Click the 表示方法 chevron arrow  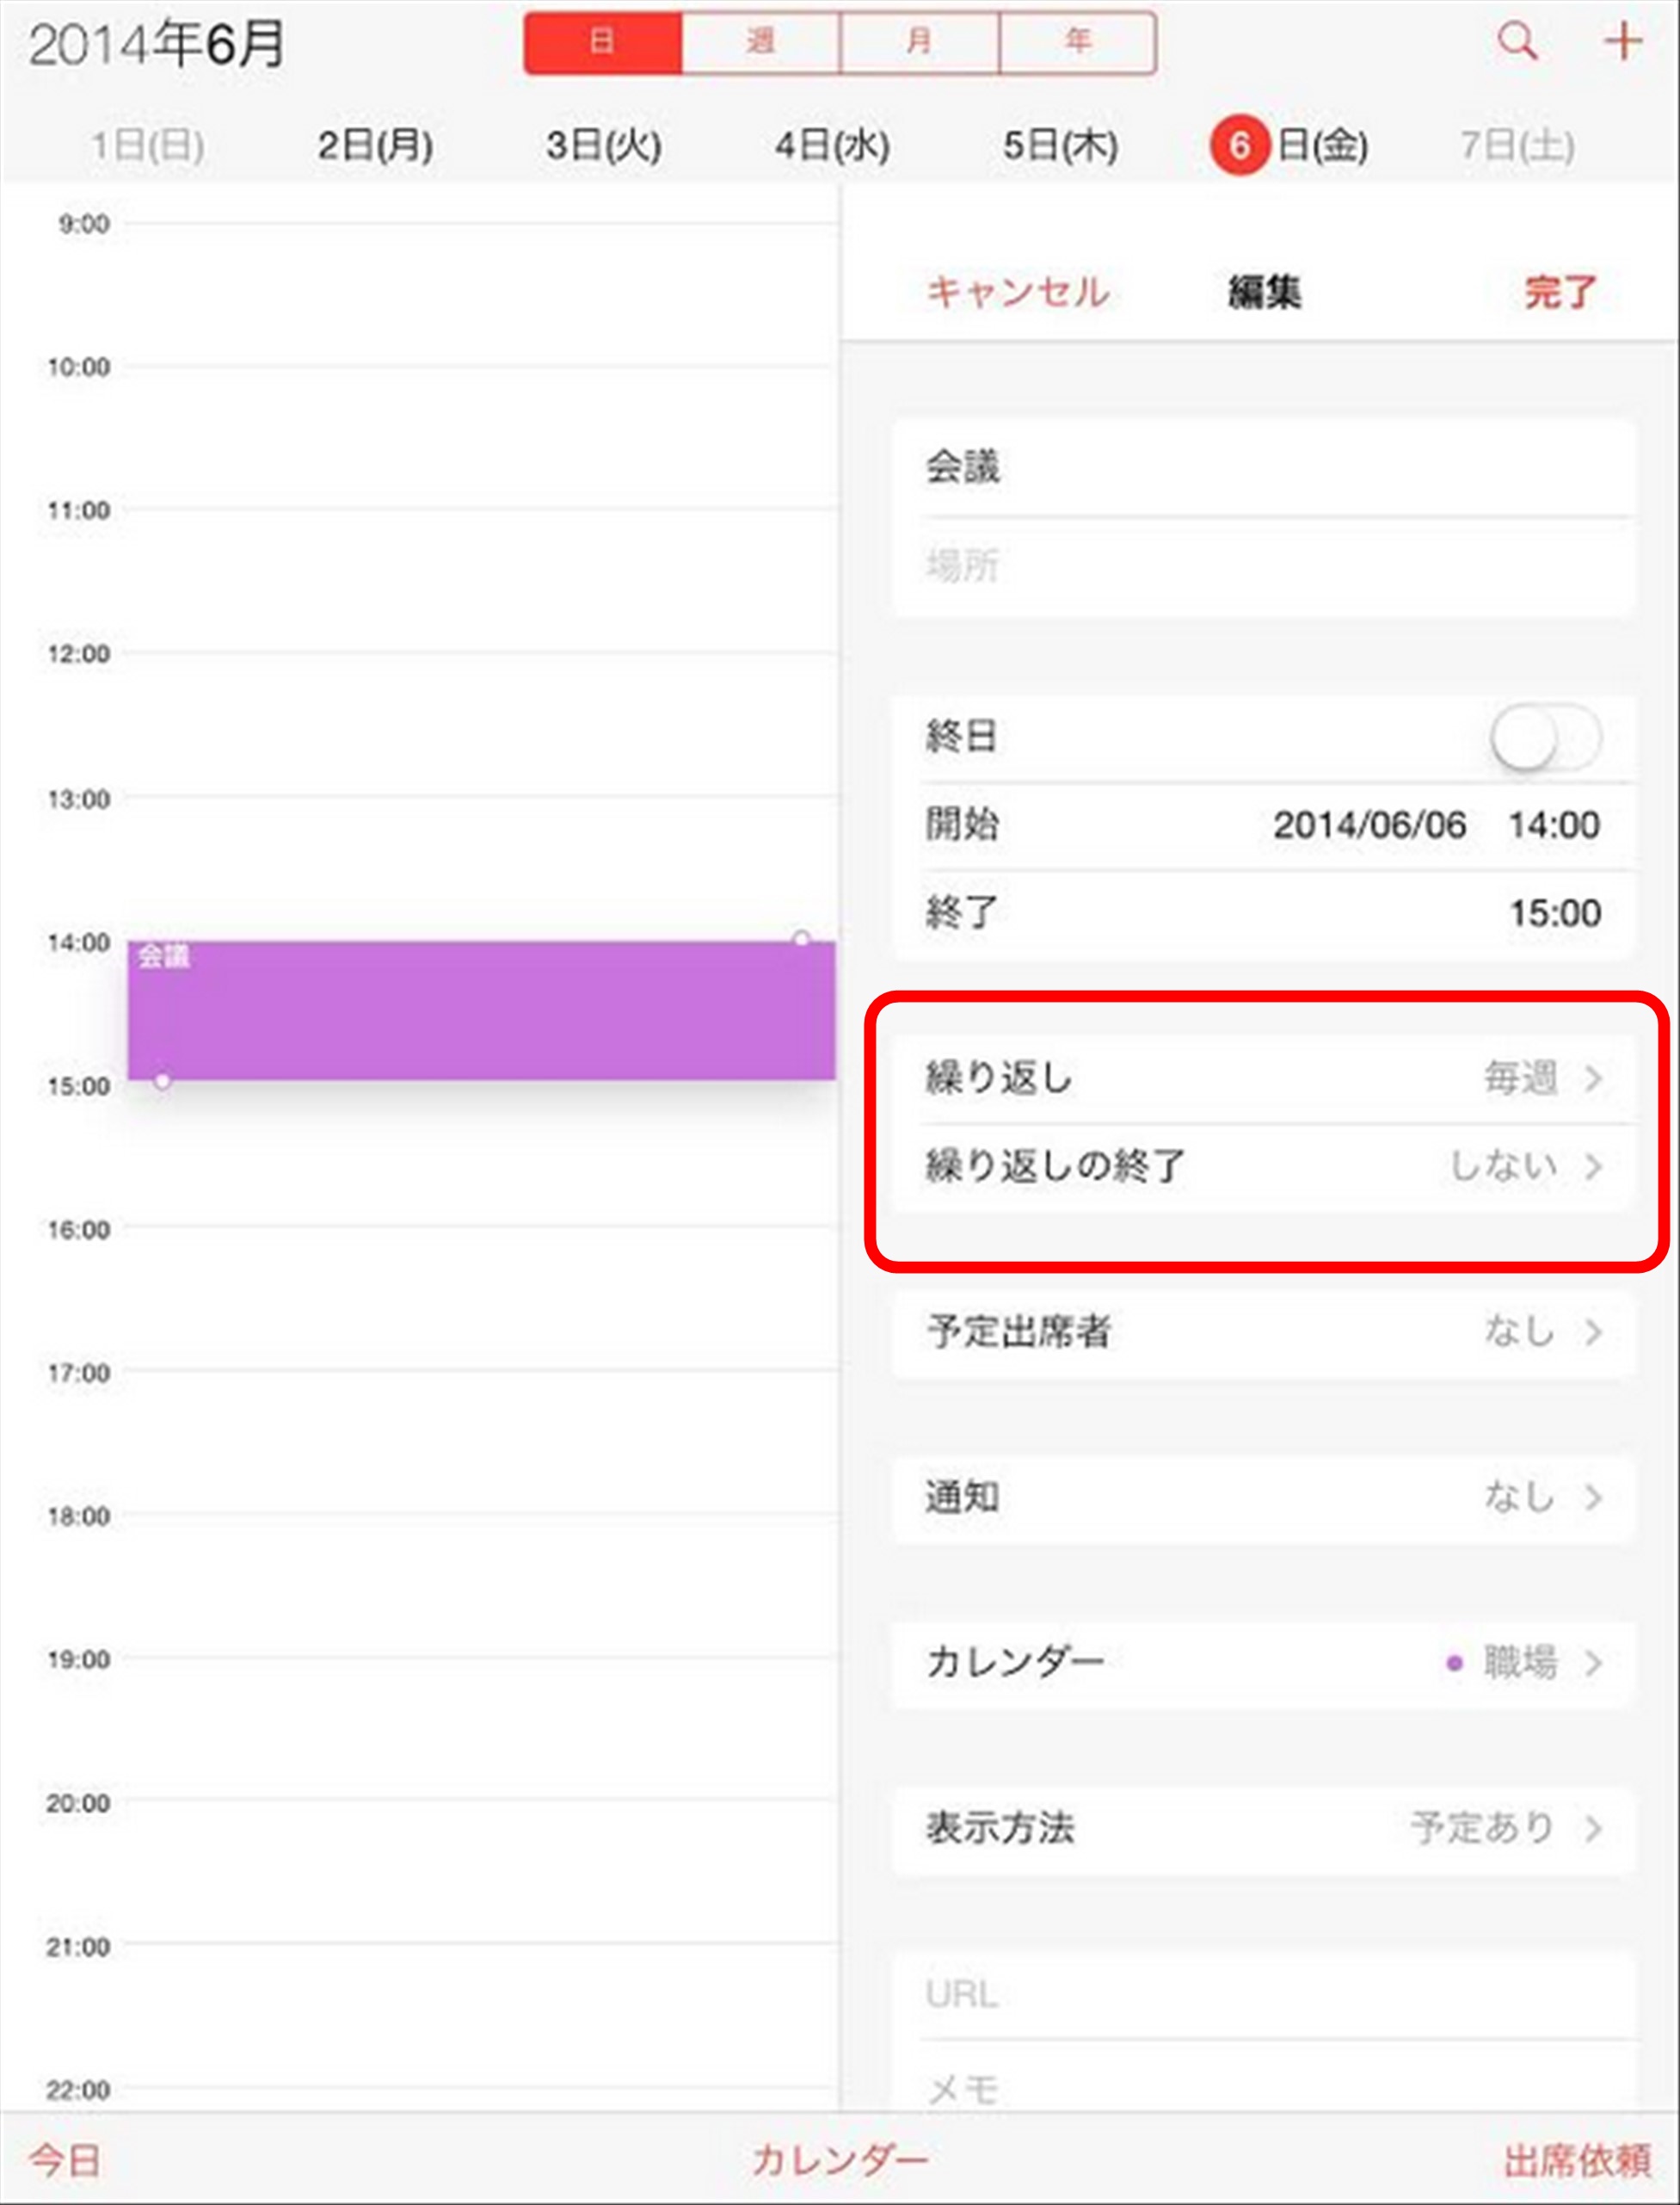coord(1594,1829)
